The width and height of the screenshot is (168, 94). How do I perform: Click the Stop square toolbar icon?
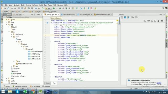click(x=69, y=8)
